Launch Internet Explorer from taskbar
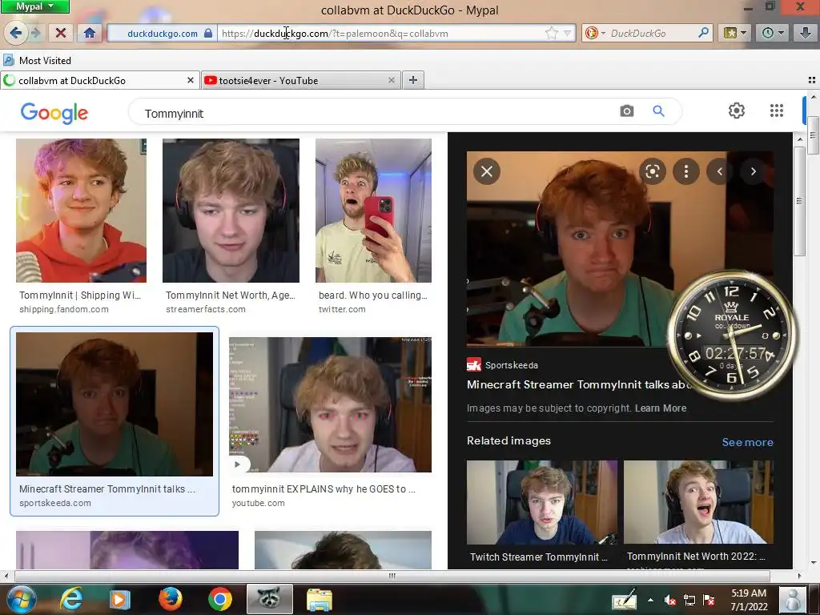 pos(71,599)
